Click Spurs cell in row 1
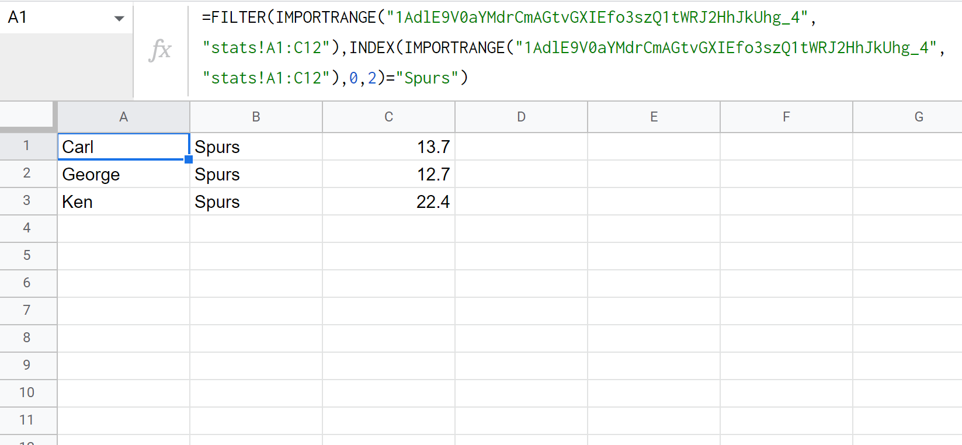The image size is (962, 445). [x=256, y=147]
